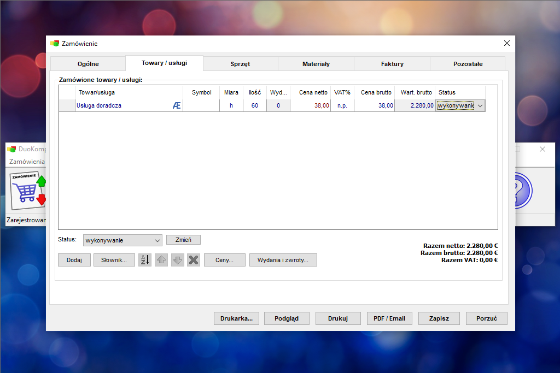
Task: Go to the Faktury tab
Action: [x=392, y=64]
